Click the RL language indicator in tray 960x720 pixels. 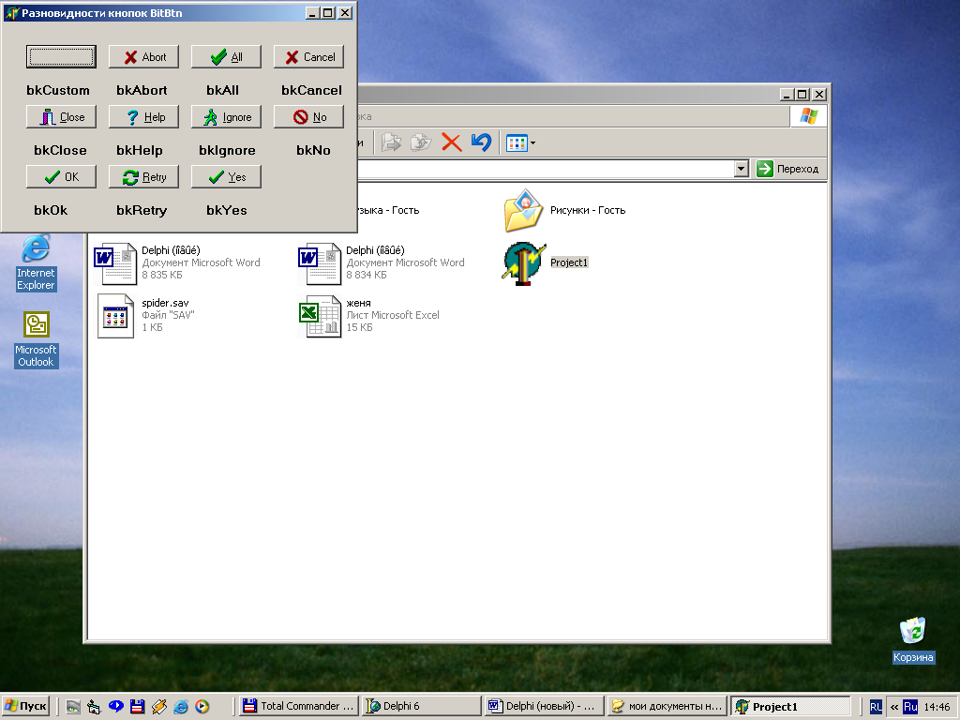877,707
